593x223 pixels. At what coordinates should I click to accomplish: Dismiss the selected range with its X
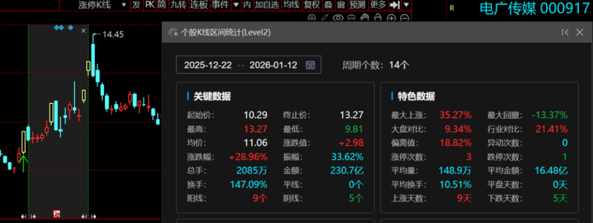(x=83, y=31)
